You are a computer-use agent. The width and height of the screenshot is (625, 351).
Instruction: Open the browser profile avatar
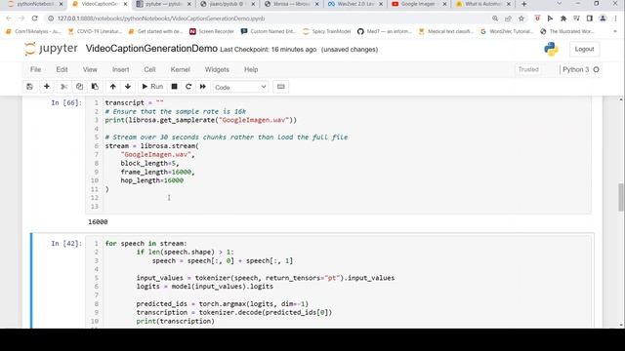[x=603, y=19]
